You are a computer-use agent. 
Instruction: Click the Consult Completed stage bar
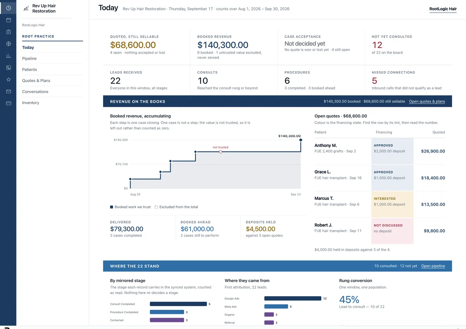coord(178,304)
